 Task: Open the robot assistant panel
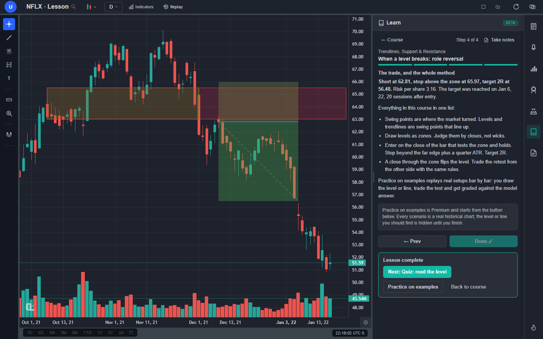[534, 89]
